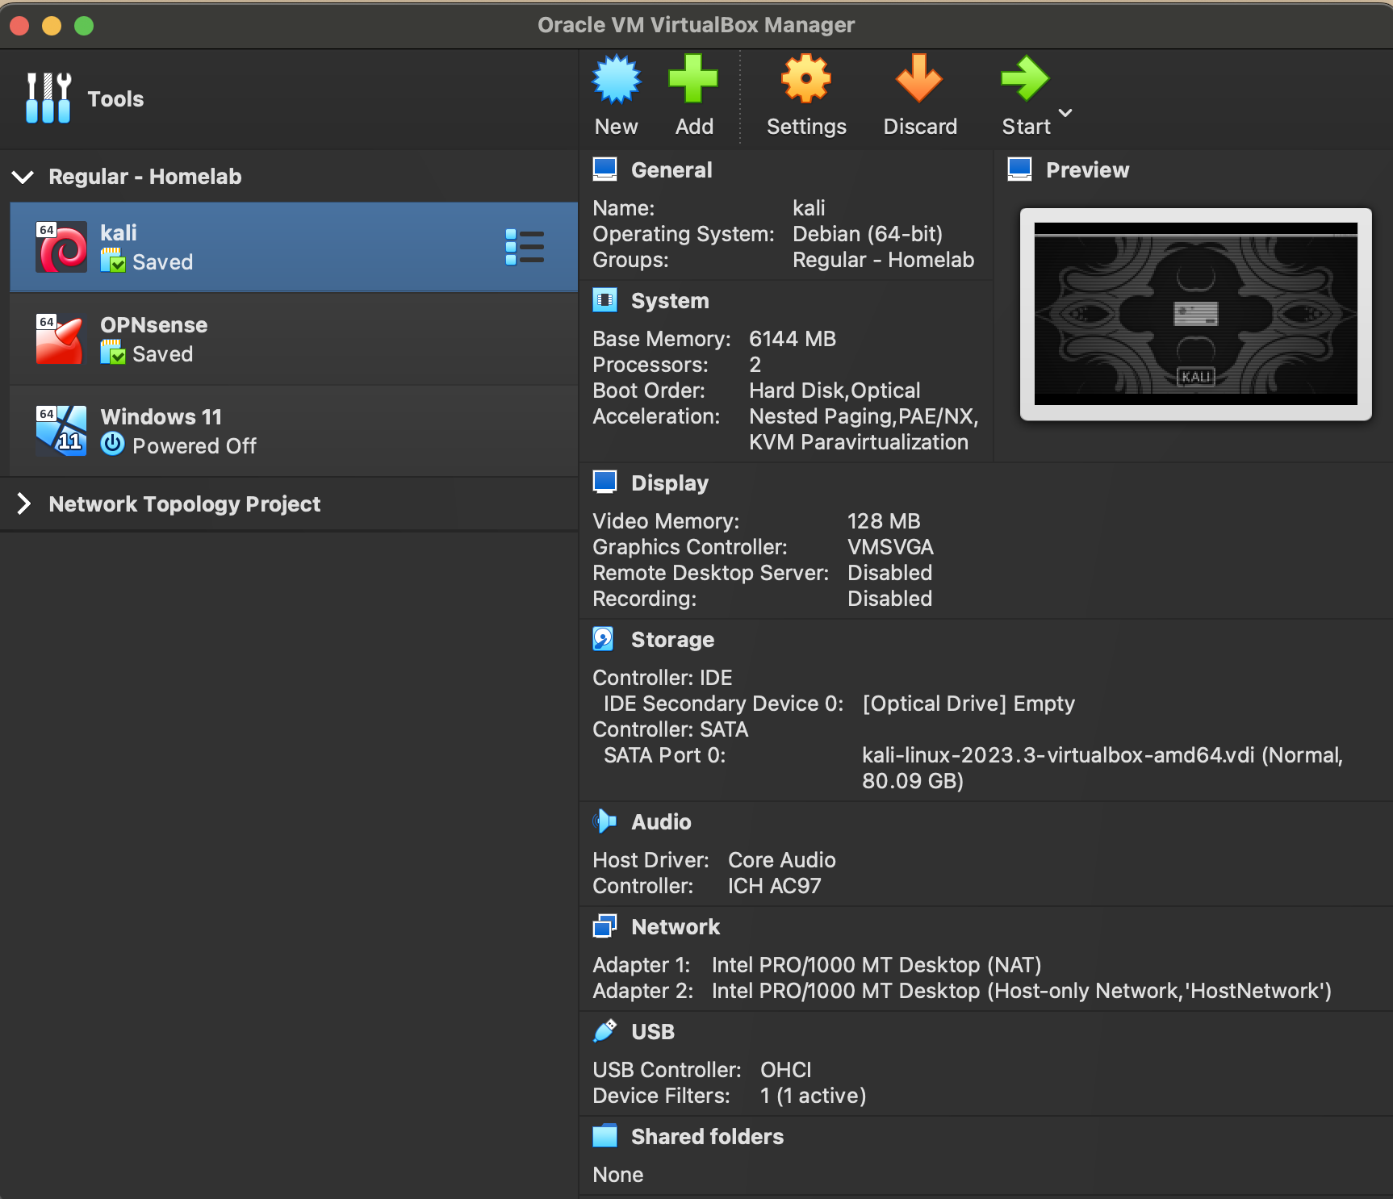Image resolution: width=1393 pixels, height=1199 pixels.
Task: Open the Start button dropdown arrow
Action: pos(1065,113)
